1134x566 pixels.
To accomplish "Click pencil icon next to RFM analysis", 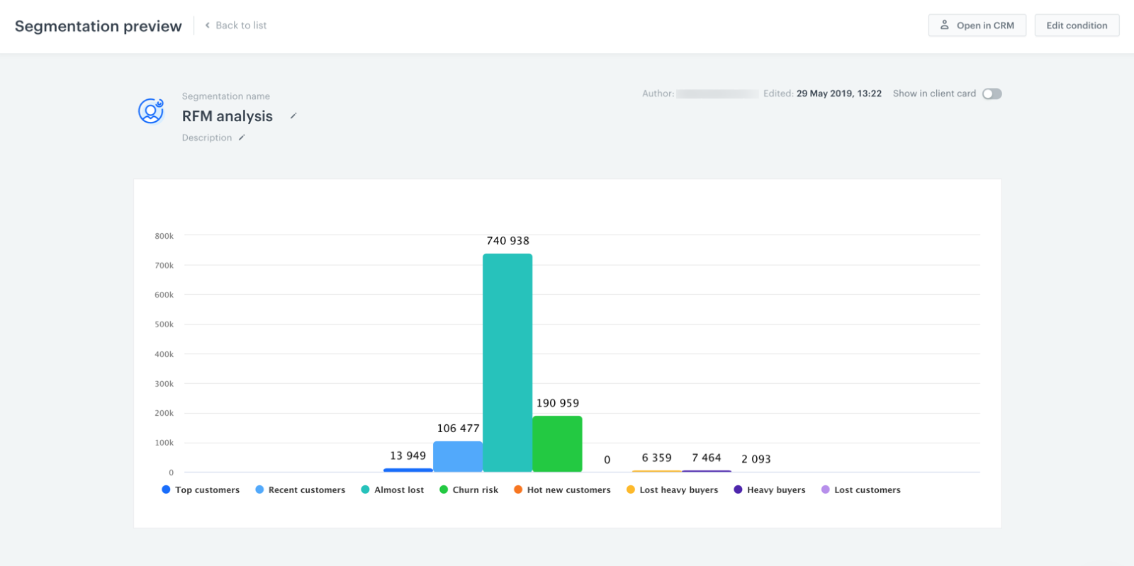I will click(x=293, y=116).
